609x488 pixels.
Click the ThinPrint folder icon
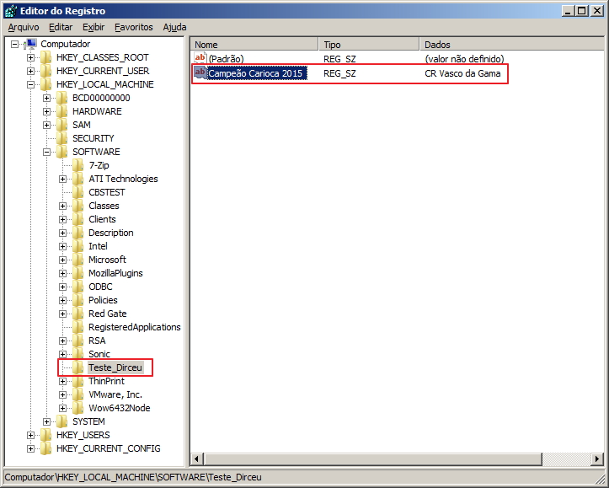point(78,381)
